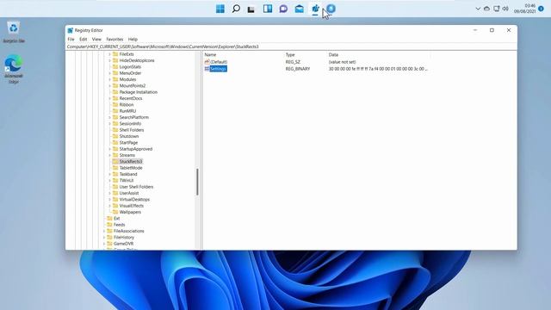Click the tree pane vertical scrollbar thumb
Image resolution: width=551 pixels, height=310 pixels.
[x=197, y=182]
